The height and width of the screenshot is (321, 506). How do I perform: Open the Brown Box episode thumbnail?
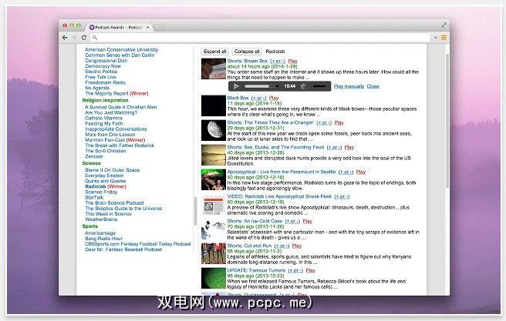214,69
